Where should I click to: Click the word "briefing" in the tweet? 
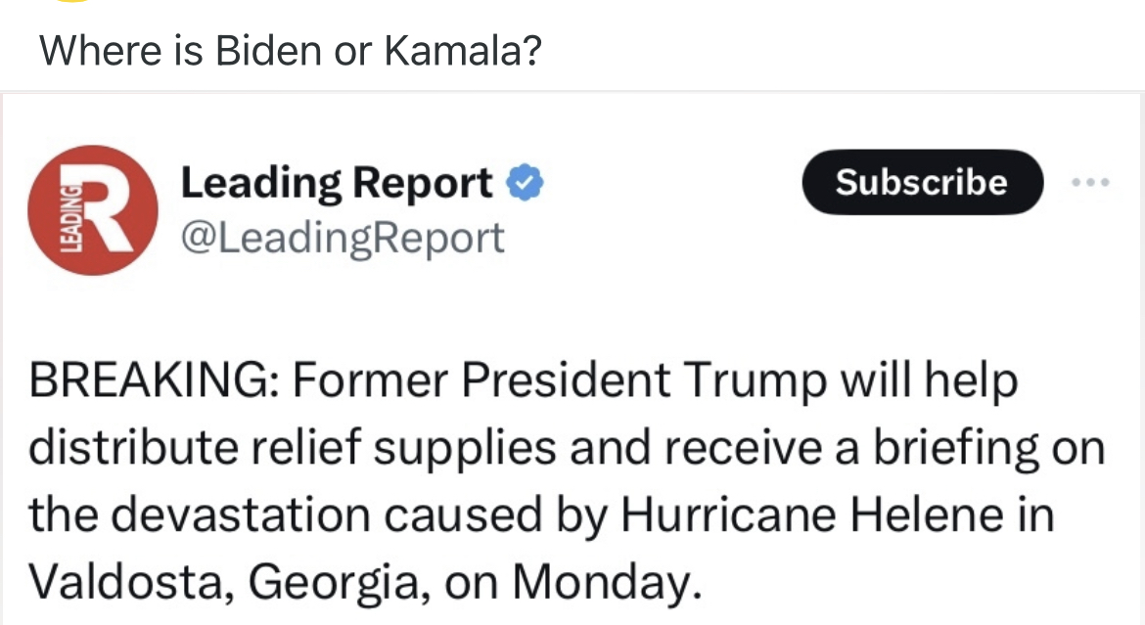coord(933,449)
